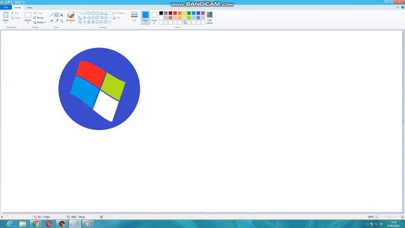
Task: Choose the Four-point star shape
Action: (x=85, y=22)
